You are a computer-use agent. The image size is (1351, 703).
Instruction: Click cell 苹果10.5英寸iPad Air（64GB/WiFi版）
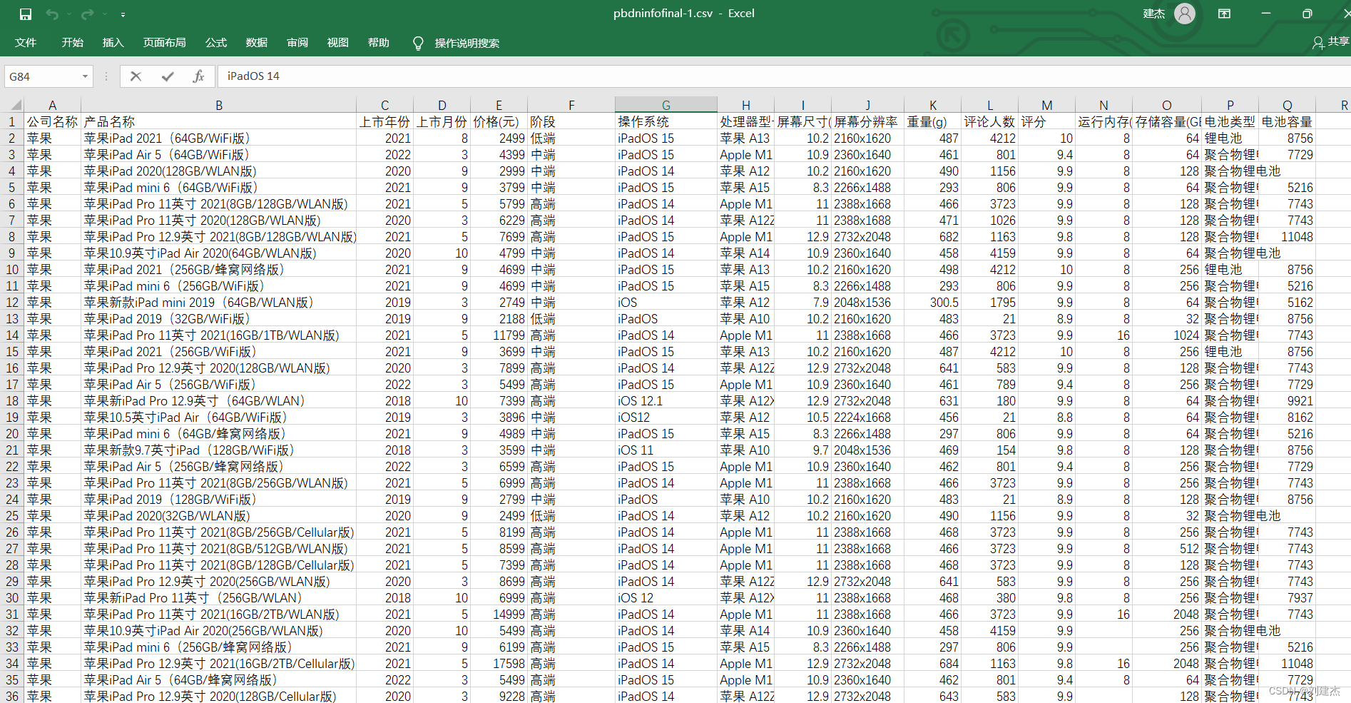click(219, 418)
